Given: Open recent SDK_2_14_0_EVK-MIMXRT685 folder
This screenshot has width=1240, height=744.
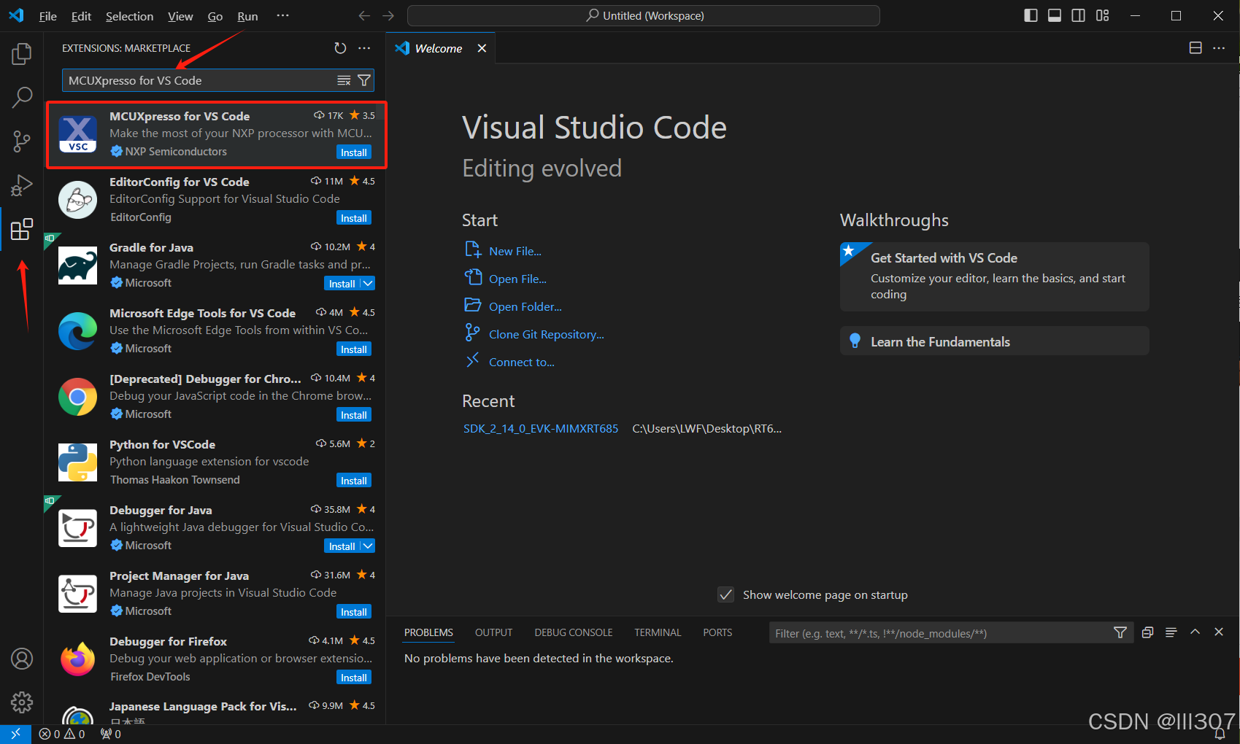Looking at the screenshot, I should pos(541,428).
